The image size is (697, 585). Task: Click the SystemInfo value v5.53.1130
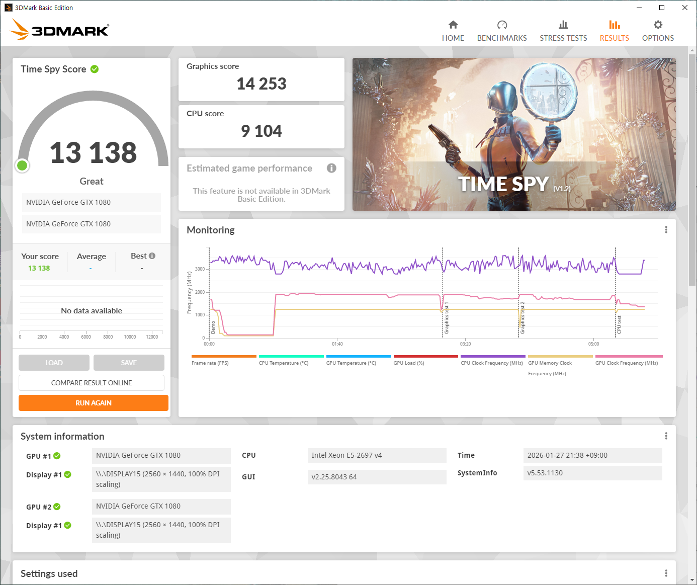pos(592,473)
